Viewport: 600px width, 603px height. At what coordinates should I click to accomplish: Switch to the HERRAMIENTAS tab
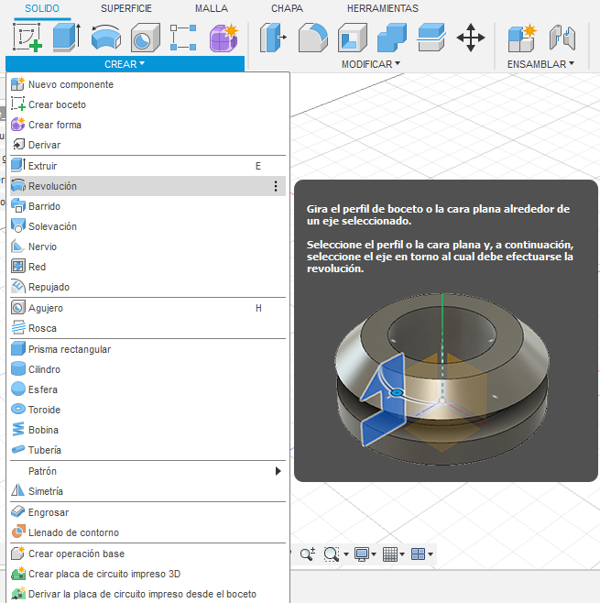(x=383, y=8)
